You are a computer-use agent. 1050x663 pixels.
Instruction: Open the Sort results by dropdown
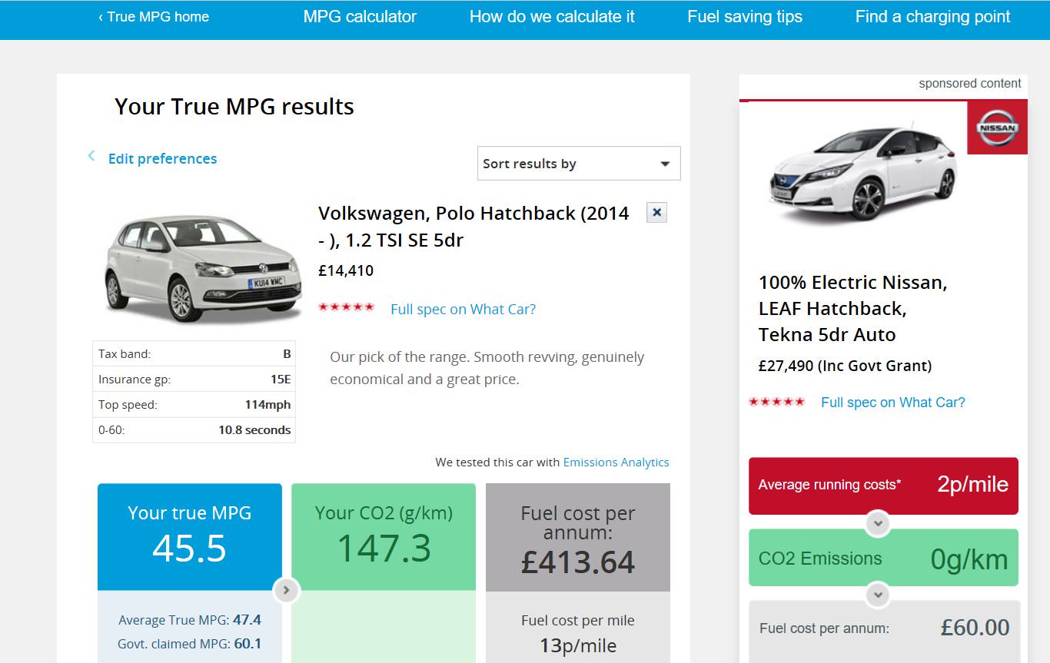[579, 164]
